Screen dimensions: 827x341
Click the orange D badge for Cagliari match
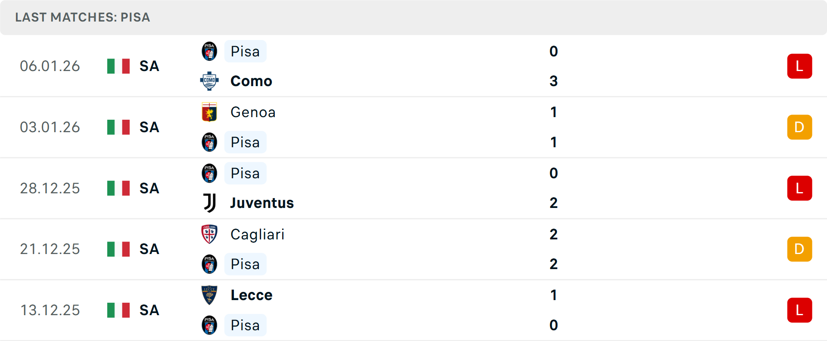click(x=799, y=249)
